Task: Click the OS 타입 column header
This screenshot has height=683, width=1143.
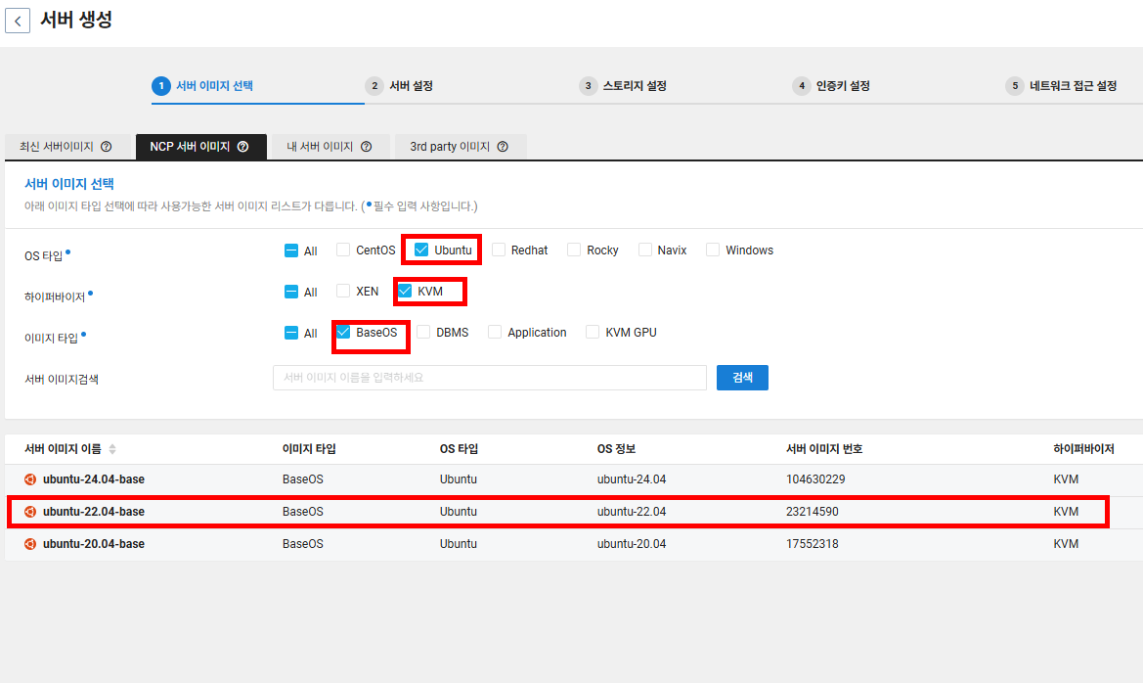Action: click(460, 449)
